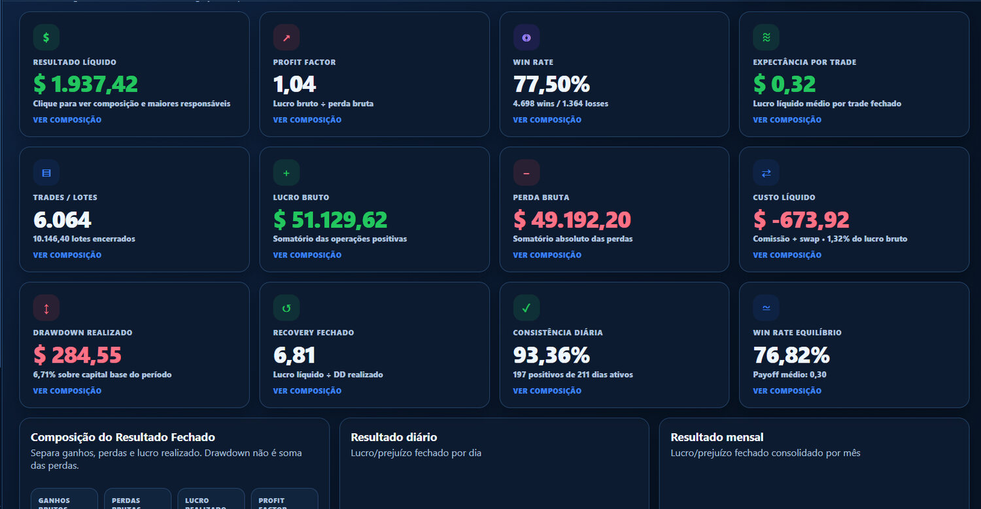Open Ver Composição under Lucro Bruto
This screenshot has width=981, height=509.
coord(307,255)
